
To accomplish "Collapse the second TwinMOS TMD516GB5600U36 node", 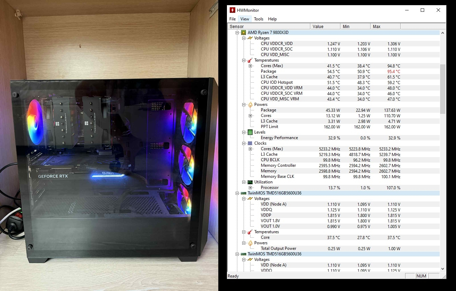I will tap(237, 254).
